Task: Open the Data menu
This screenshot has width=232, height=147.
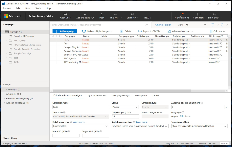Action: pyautogui.click(x=28, y=8)
